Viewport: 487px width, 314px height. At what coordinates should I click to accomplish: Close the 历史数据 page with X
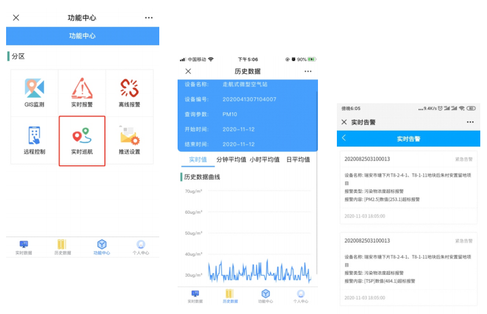(188, 71)
